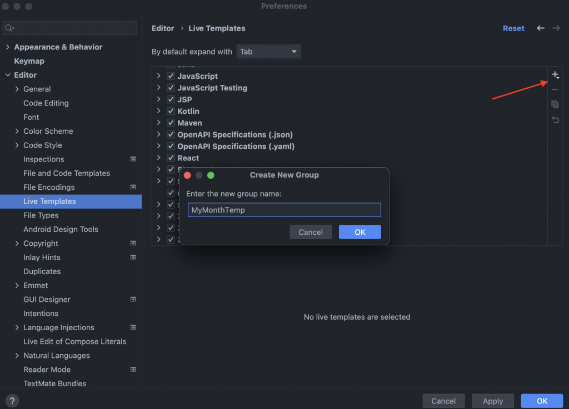Disable the React templates checkbox
The height and width of the screenshot is (409, 569).
(x=171, y=158)
